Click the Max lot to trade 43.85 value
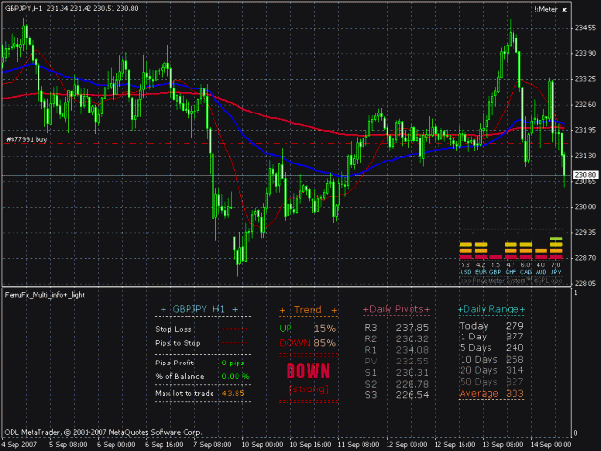The image size is (601, 451). tap(233, 393)
